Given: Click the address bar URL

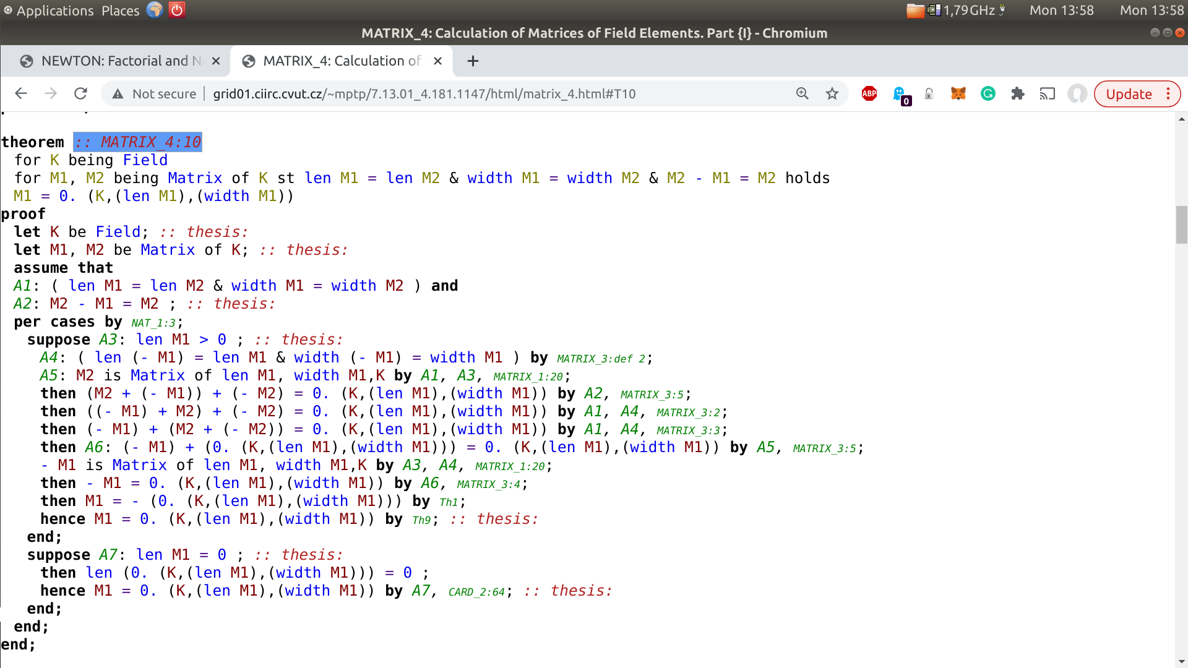Looking at the screenshot, I should (424, 94).
